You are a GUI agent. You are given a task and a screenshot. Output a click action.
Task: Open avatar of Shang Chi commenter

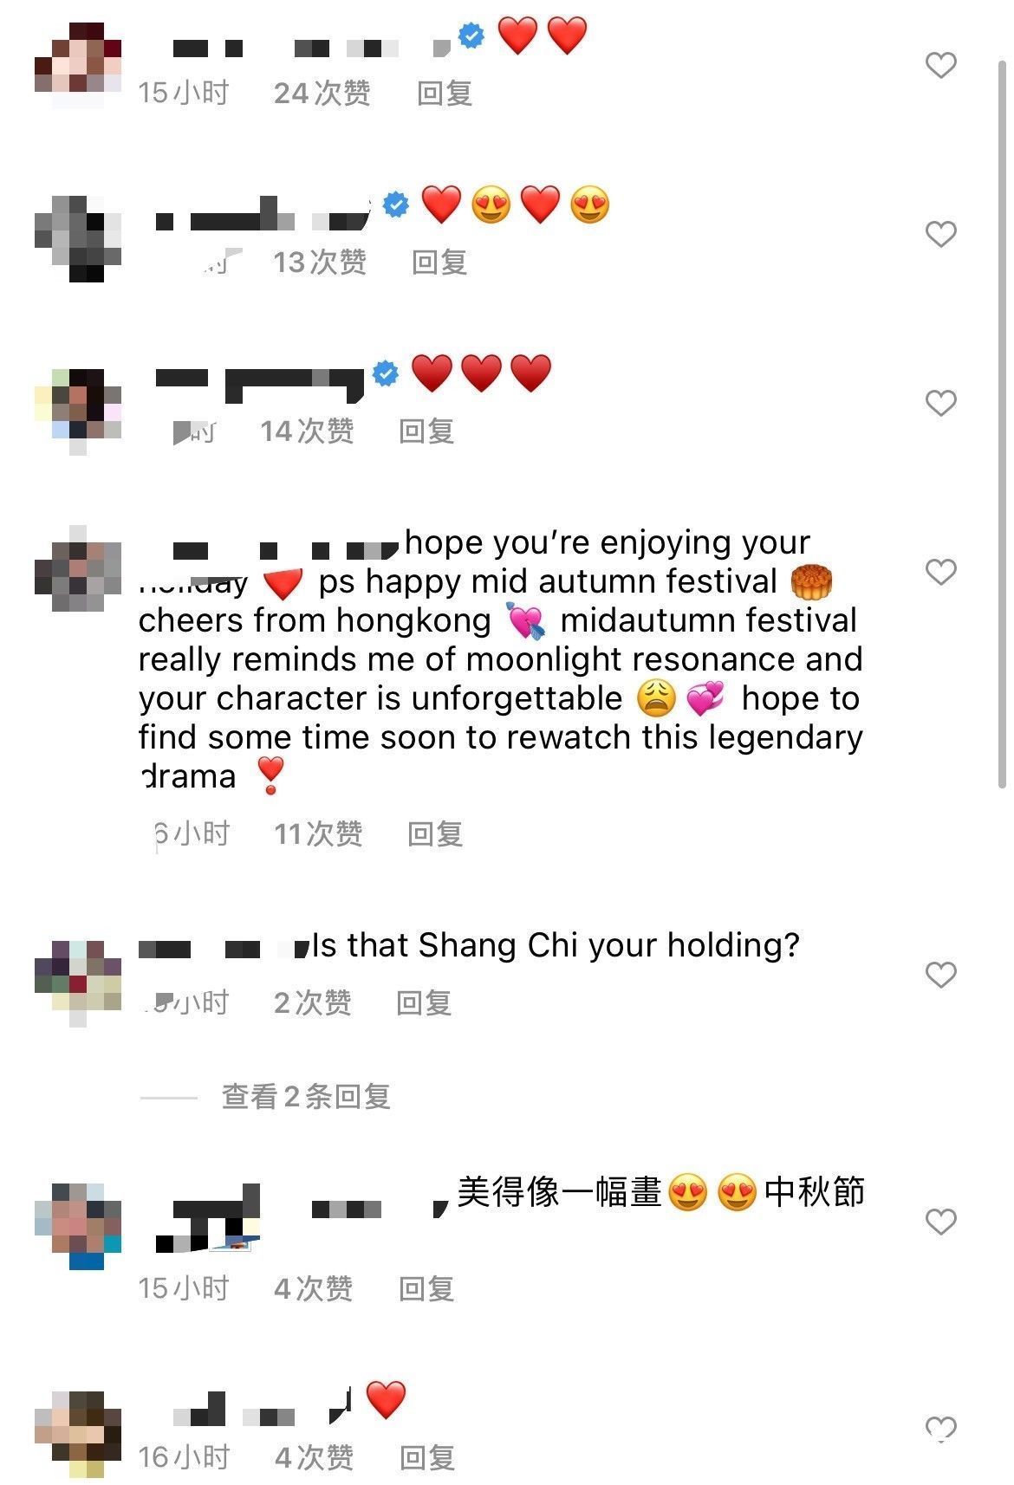[78, 983]
